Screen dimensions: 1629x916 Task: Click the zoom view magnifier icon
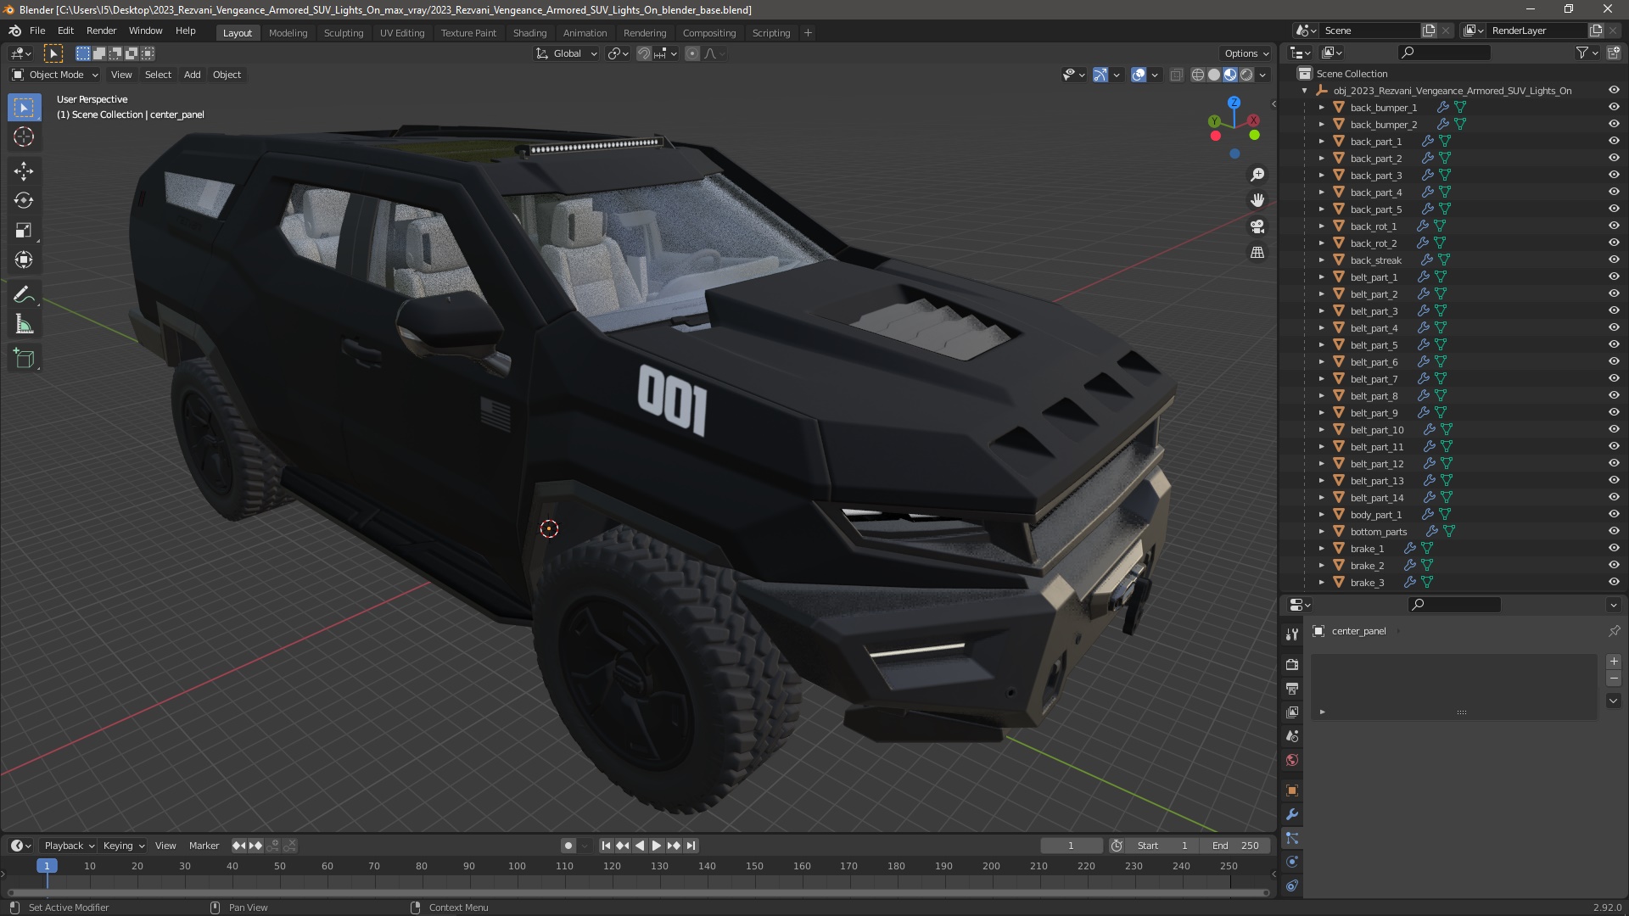tap(1257, 175)
